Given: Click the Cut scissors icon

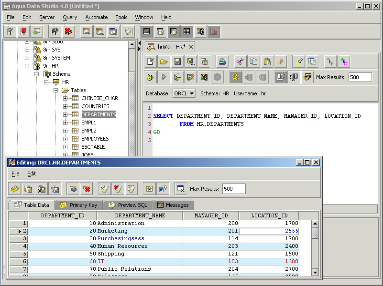Looking at the screenshot, I should coord(240,61).
